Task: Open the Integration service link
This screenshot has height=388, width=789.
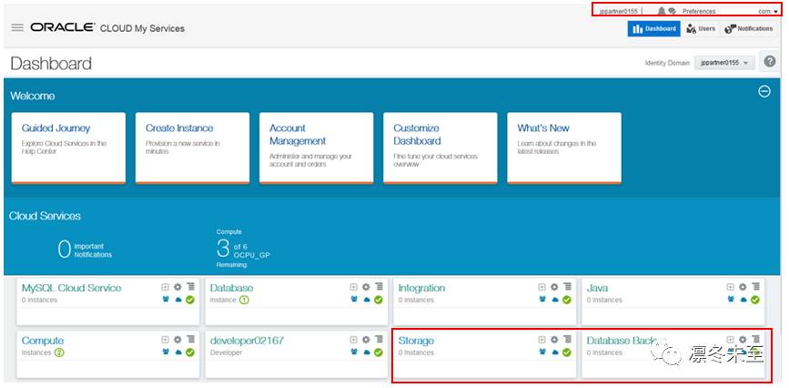Action: (x=421, y=288)
